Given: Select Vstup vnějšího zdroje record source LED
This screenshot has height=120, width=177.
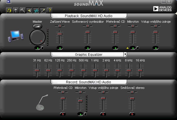Looking at the screenshot, I should click(103, 114).
